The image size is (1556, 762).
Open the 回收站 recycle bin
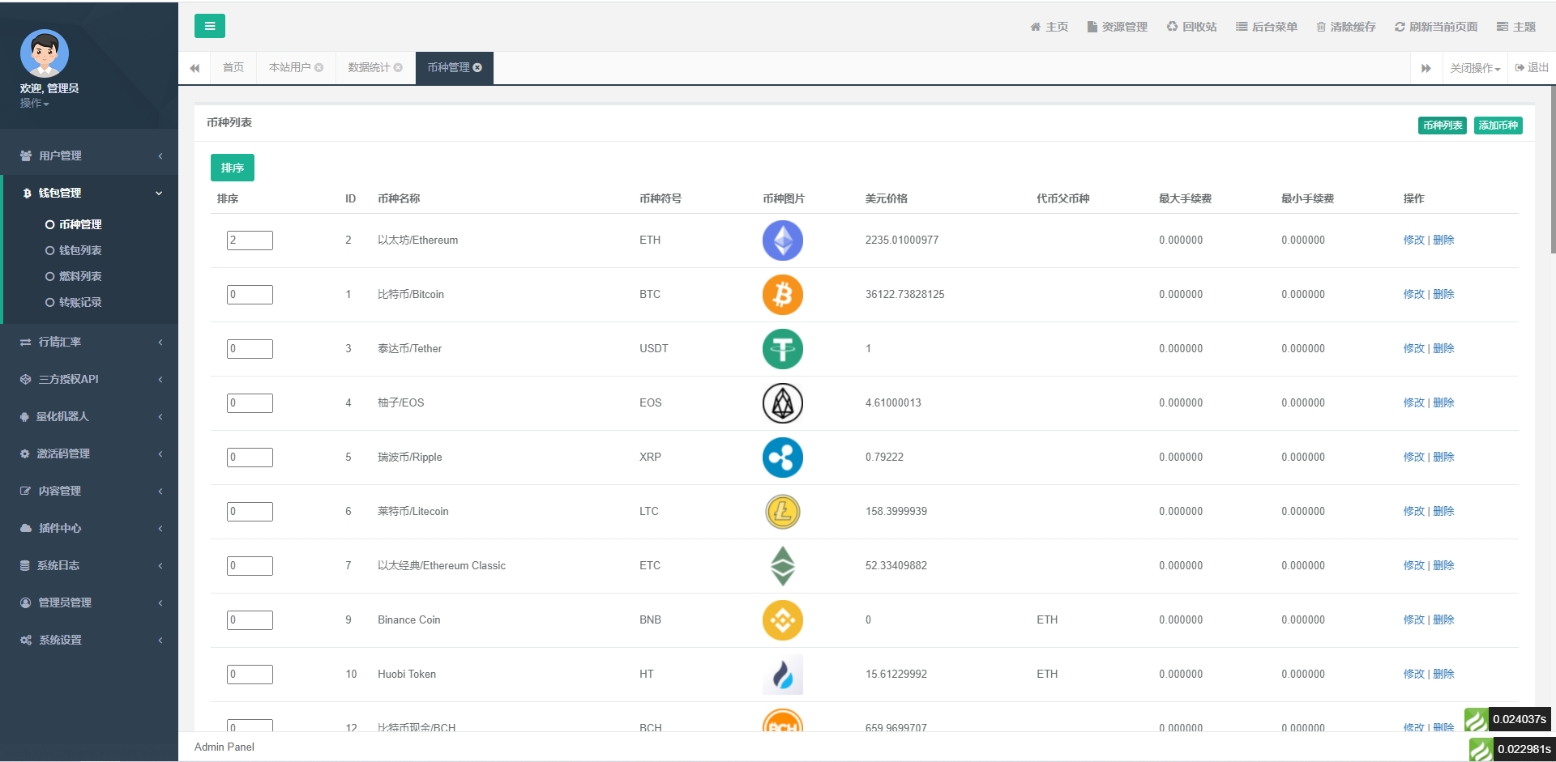pos(1191,27)
